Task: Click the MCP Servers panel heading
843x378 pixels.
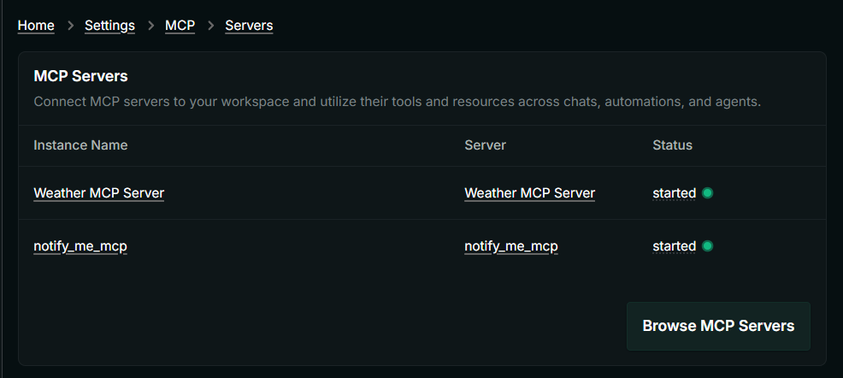Action: click(x=80, y=76)
